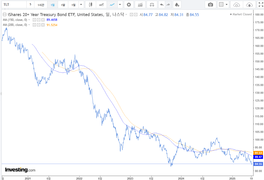Redo the chart action
Viewport: 264px width, 180px height.
168,5
